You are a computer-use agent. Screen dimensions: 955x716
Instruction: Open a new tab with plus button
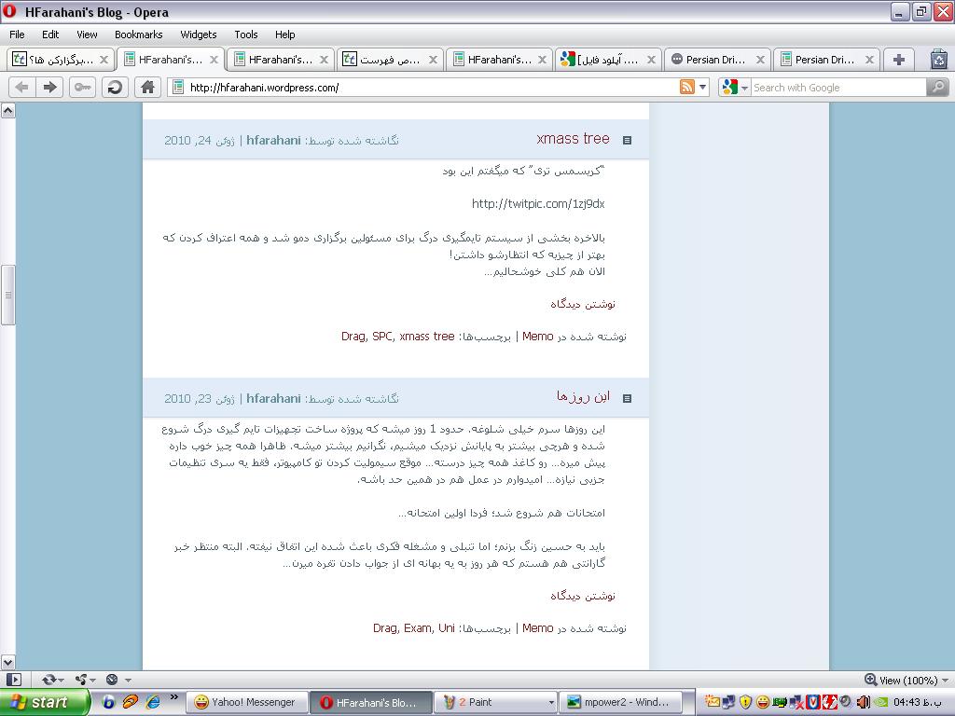coord(899,59)
